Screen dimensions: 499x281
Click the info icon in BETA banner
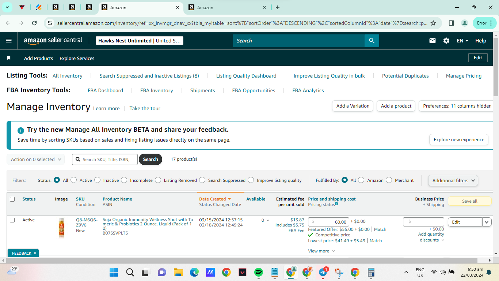[21, 130]
